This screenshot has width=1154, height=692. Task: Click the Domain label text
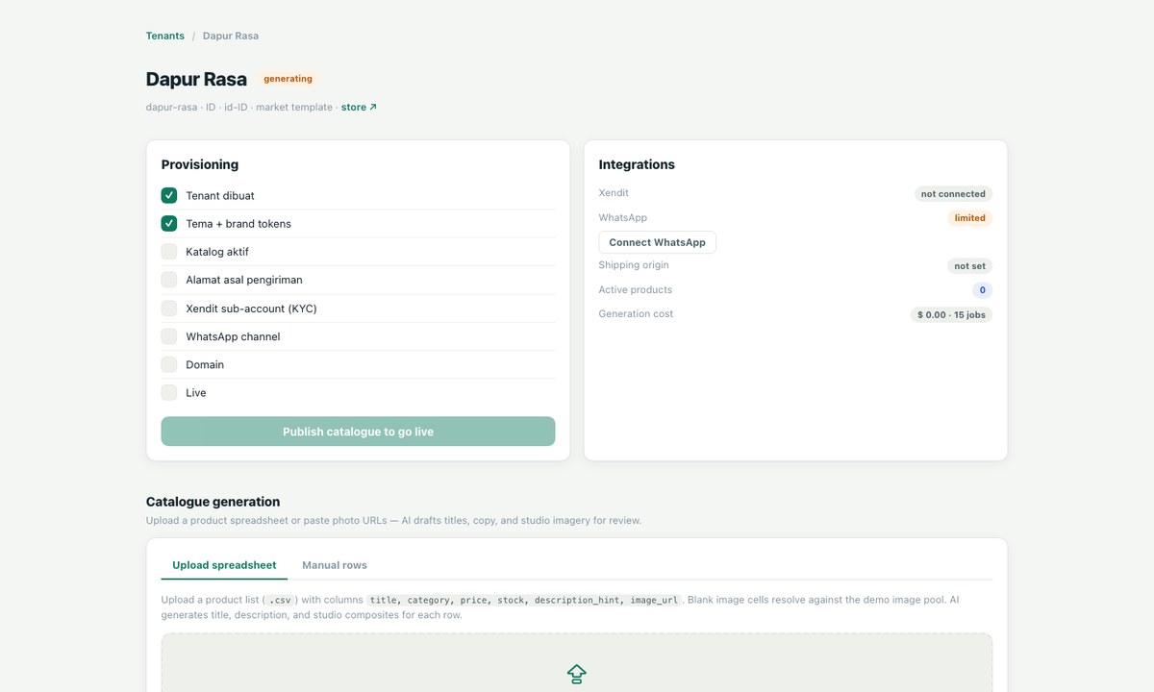[205, 364]
